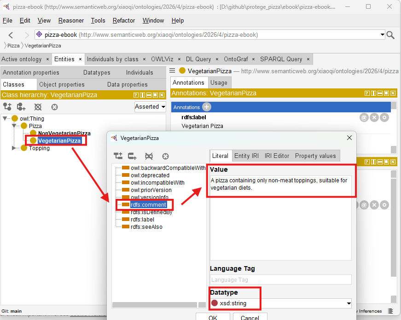Click the Add sibling class icon in Class hierarchy

21,107
